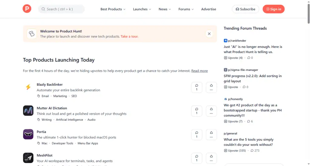This screenshot has width=310, height=166.
Task: Click the tag icon under Portia
Action: (38, 143)
